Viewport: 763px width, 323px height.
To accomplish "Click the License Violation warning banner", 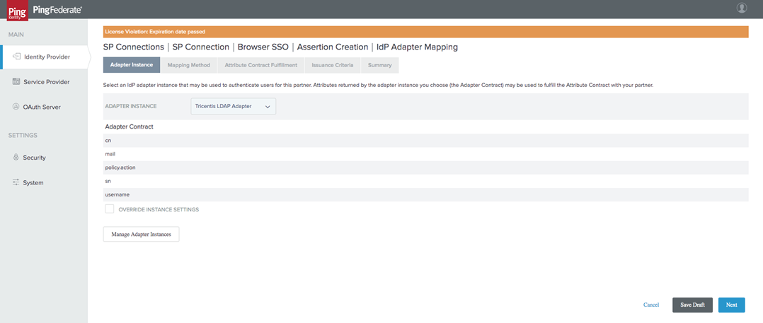I will (425, 32).
